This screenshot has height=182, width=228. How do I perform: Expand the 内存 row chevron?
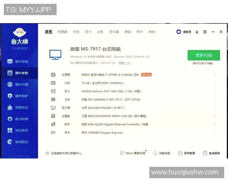coord(215,83)
